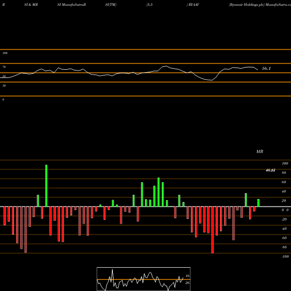The height and width of the screenshot is (291, 291).
Task: Click the end point of the white RSI line
Action: click(258, 70)
